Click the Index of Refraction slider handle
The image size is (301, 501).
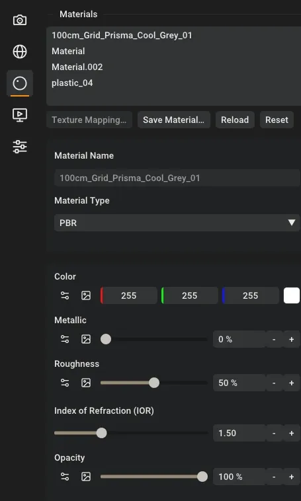pyautogui.click(x=102, y=433)
